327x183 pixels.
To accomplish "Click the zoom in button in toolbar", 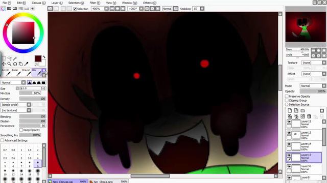I will (x=118, y=9).
